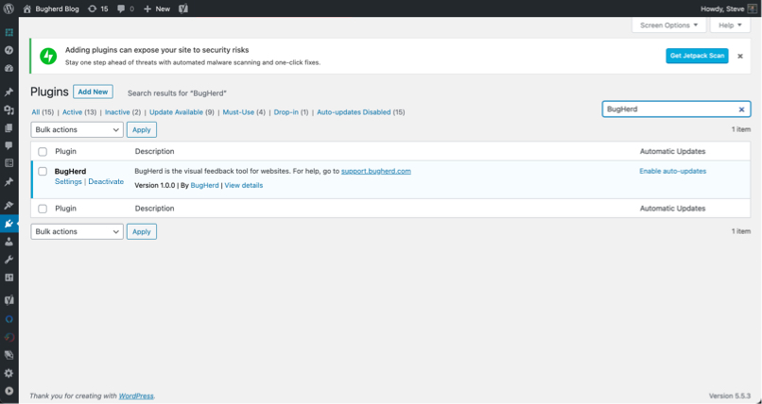Expand the Screen Options panel
The height and width of the screenshot is (404, 762).
pyautogui.click(x=668, y=25)
